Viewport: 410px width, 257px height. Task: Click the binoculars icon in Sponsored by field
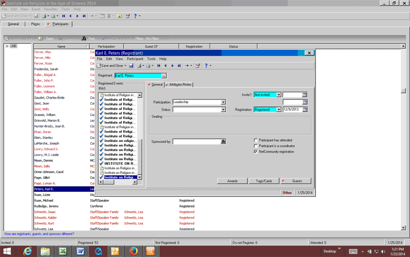tap(223, 142)
